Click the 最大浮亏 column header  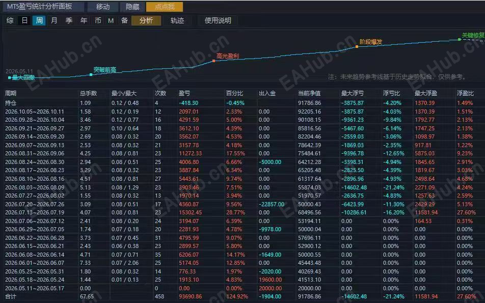point(353,93)
